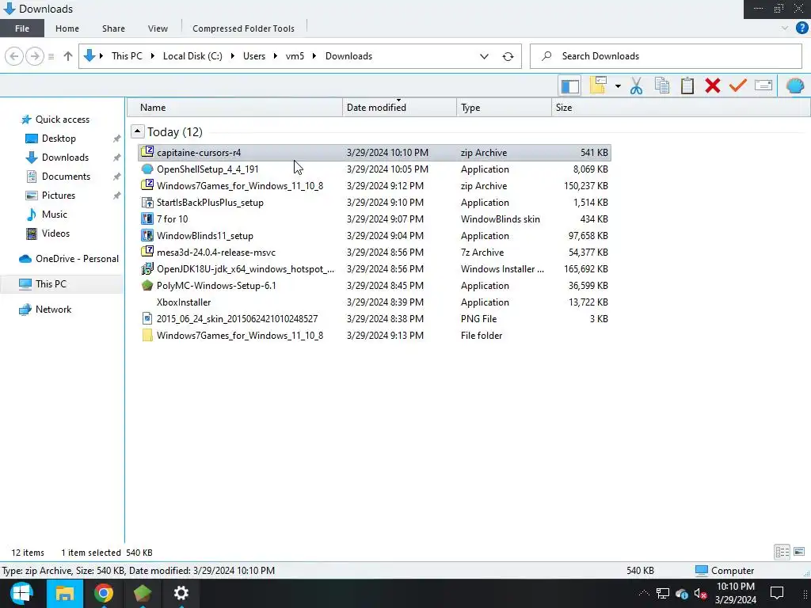Click the red X Delete icon

click(713, 85)
